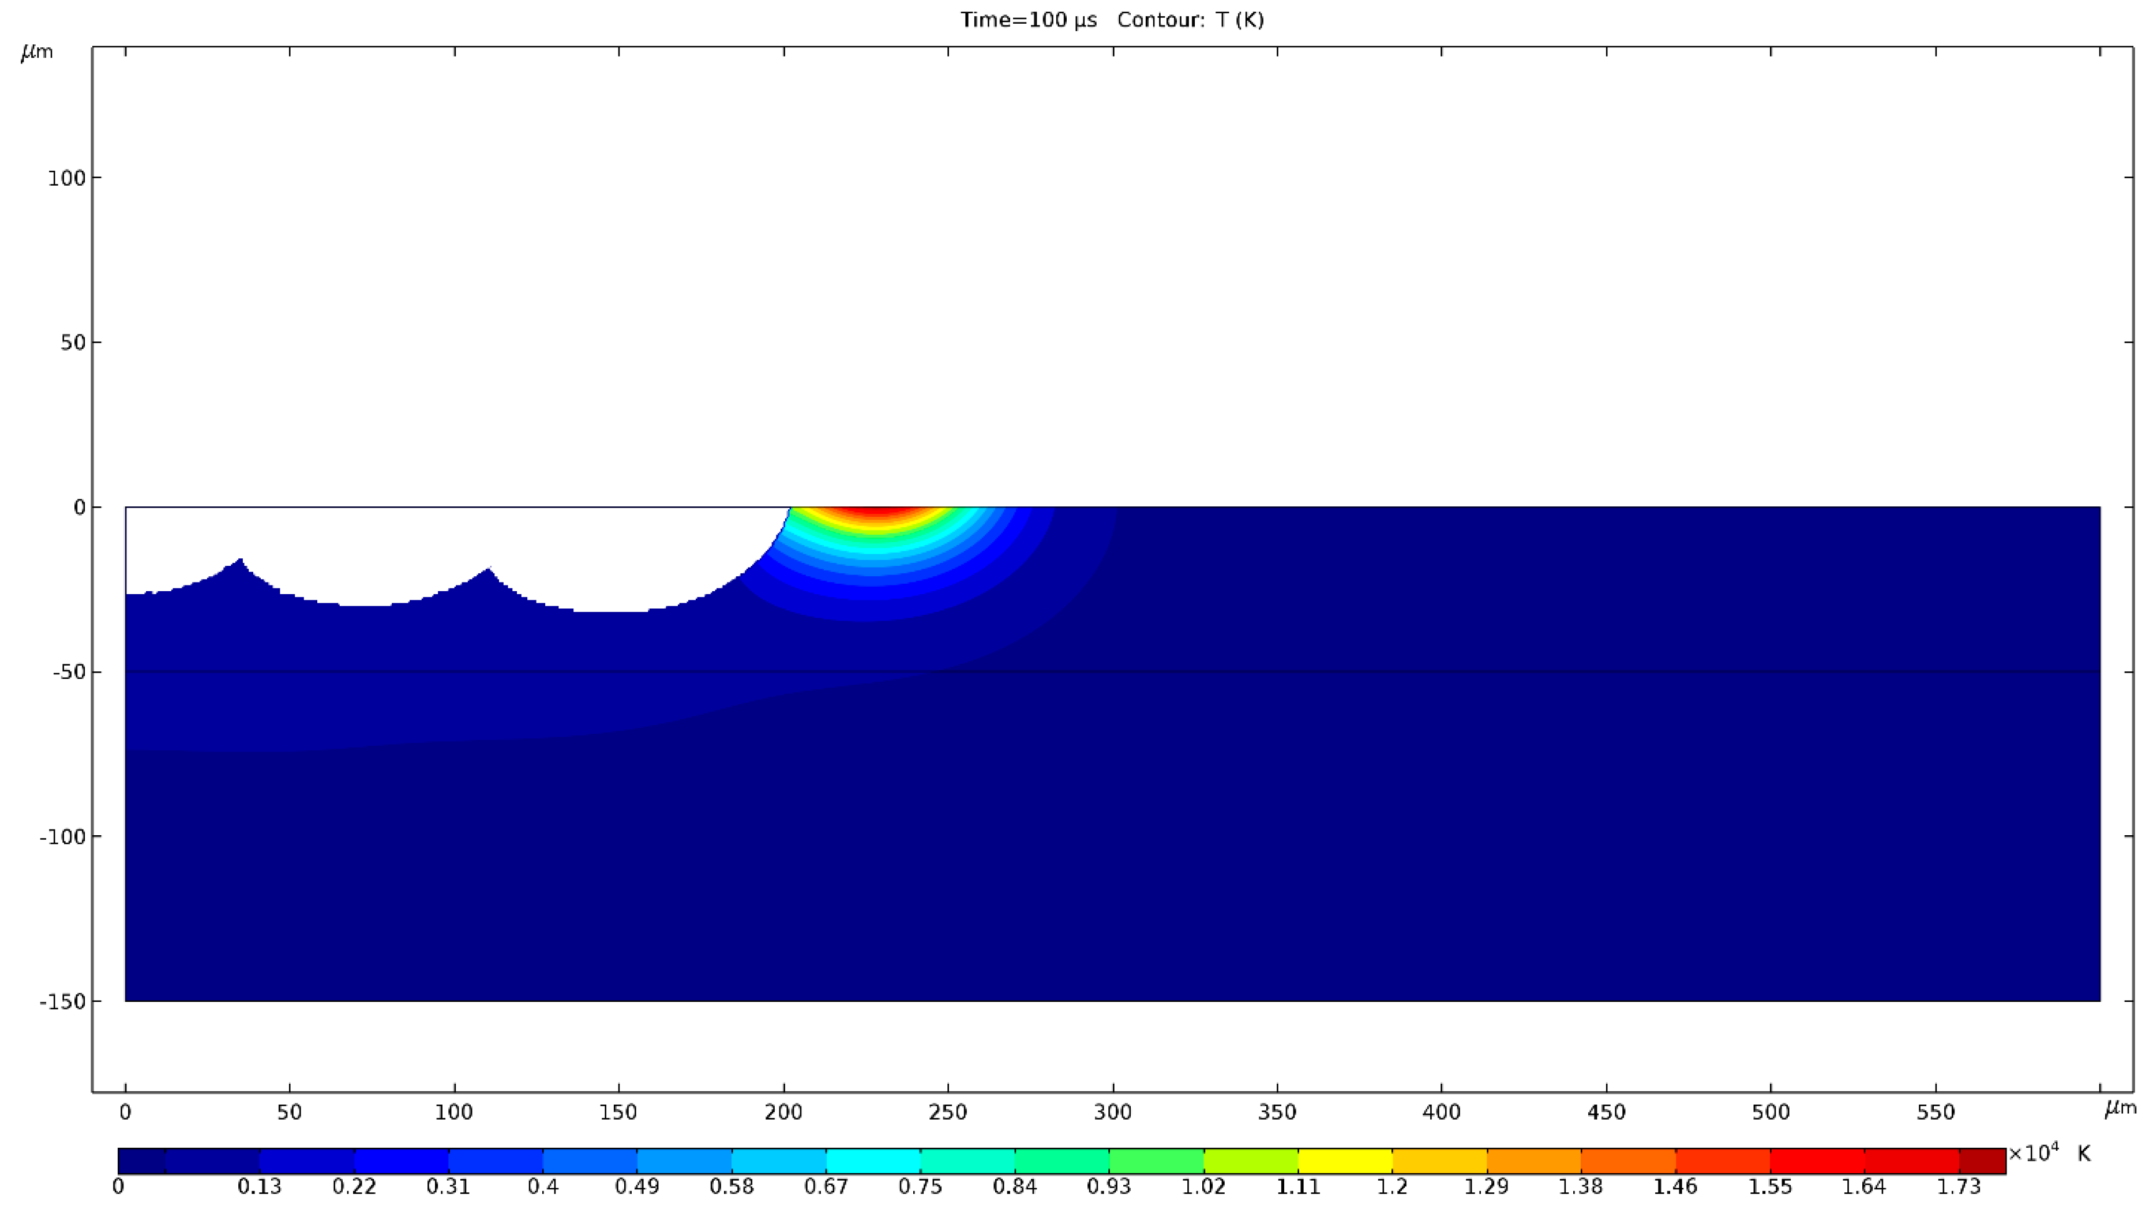
Task: Click the y-axis tick label 100
Action: pyautogui.click(x=67, y=178)
